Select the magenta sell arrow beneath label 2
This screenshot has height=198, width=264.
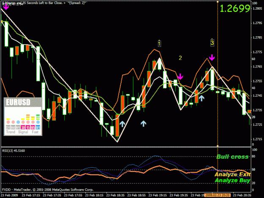coord(180,76)
